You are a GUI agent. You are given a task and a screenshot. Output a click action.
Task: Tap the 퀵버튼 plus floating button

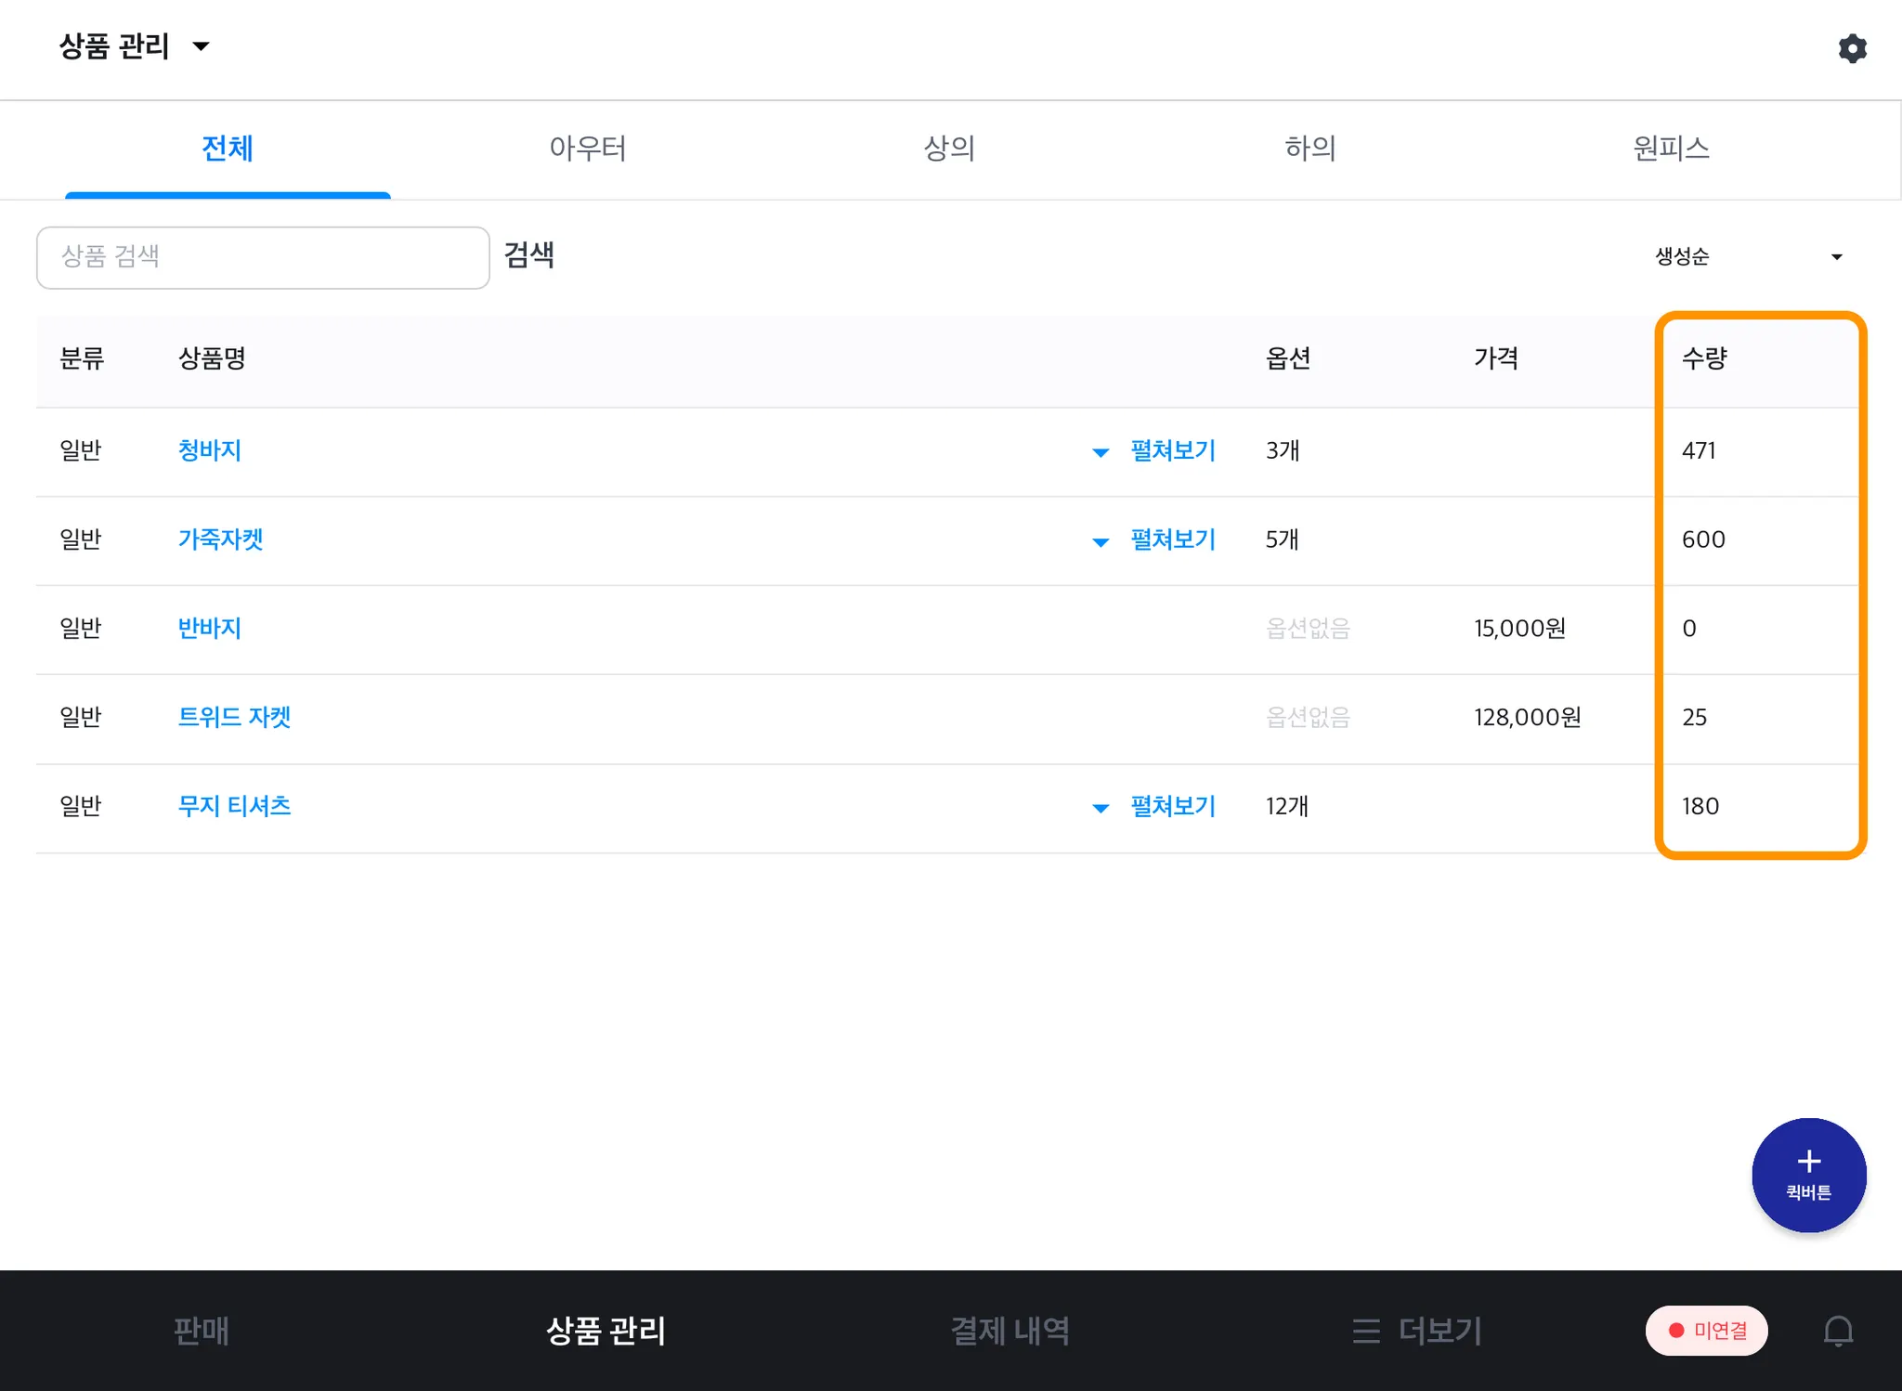click(1808, 1175)
